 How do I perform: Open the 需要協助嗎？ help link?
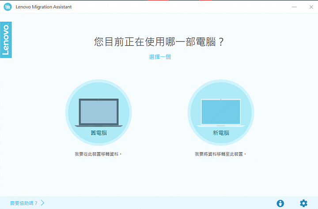coord(24,203)
